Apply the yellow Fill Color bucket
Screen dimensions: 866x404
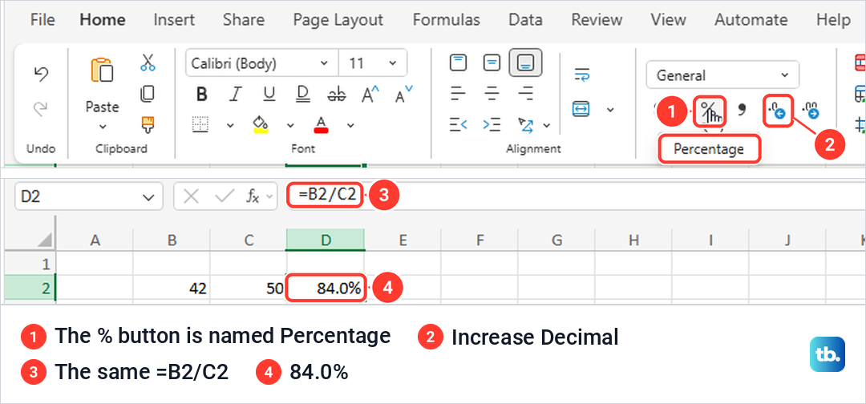261,124
